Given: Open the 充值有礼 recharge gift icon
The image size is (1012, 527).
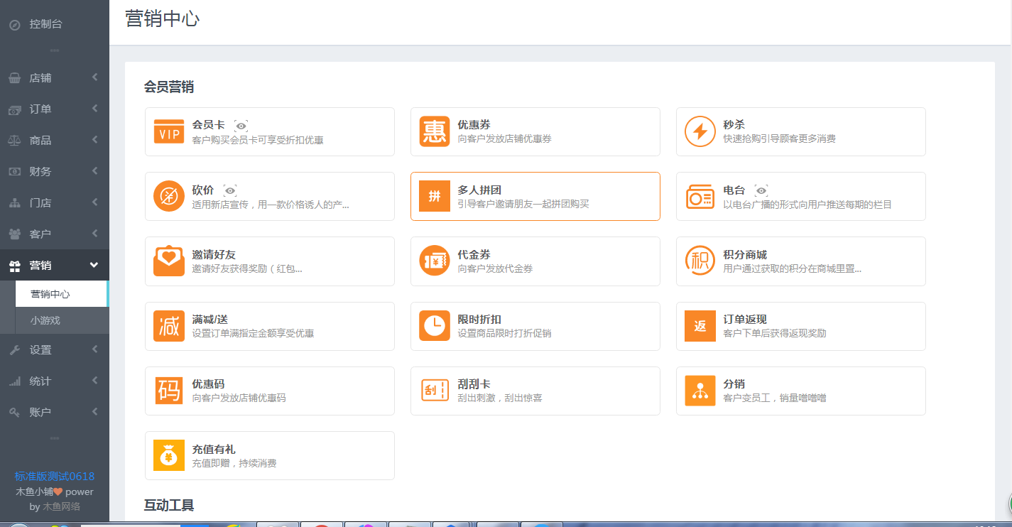Looking at the screenshot, I should click(x=168, y=455).
